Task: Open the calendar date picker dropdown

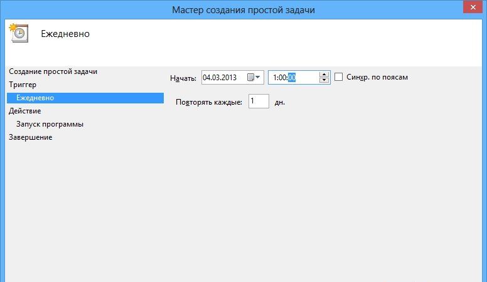Action: click(x=254, y=78)
